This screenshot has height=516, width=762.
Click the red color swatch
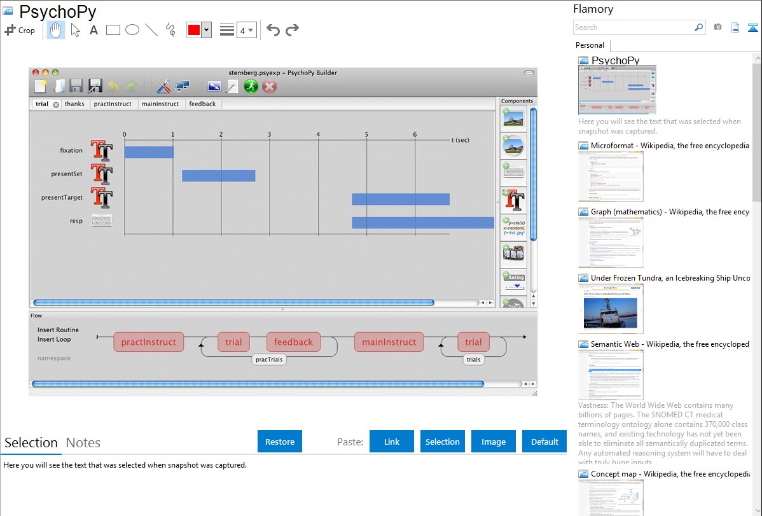point(194,30)
